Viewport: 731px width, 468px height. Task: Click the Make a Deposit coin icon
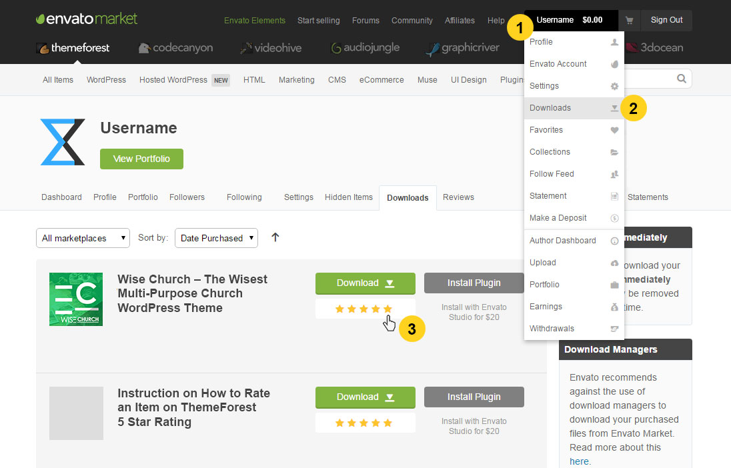pyautogui.click(x=614, y=218)
